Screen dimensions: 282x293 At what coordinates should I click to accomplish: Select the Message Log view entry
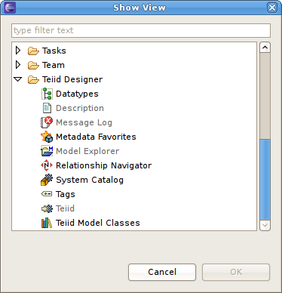pyautogui.click(x=84, y=122)
